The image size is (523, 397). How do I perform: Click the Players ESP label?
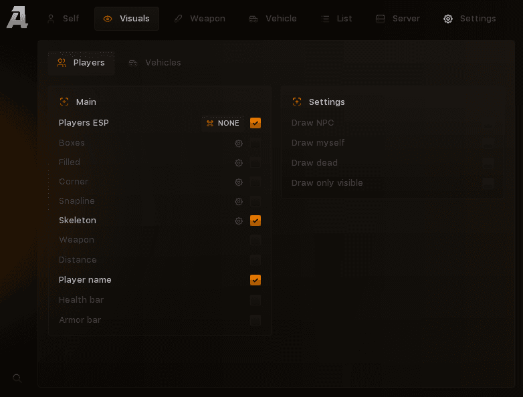coord(84,123)
